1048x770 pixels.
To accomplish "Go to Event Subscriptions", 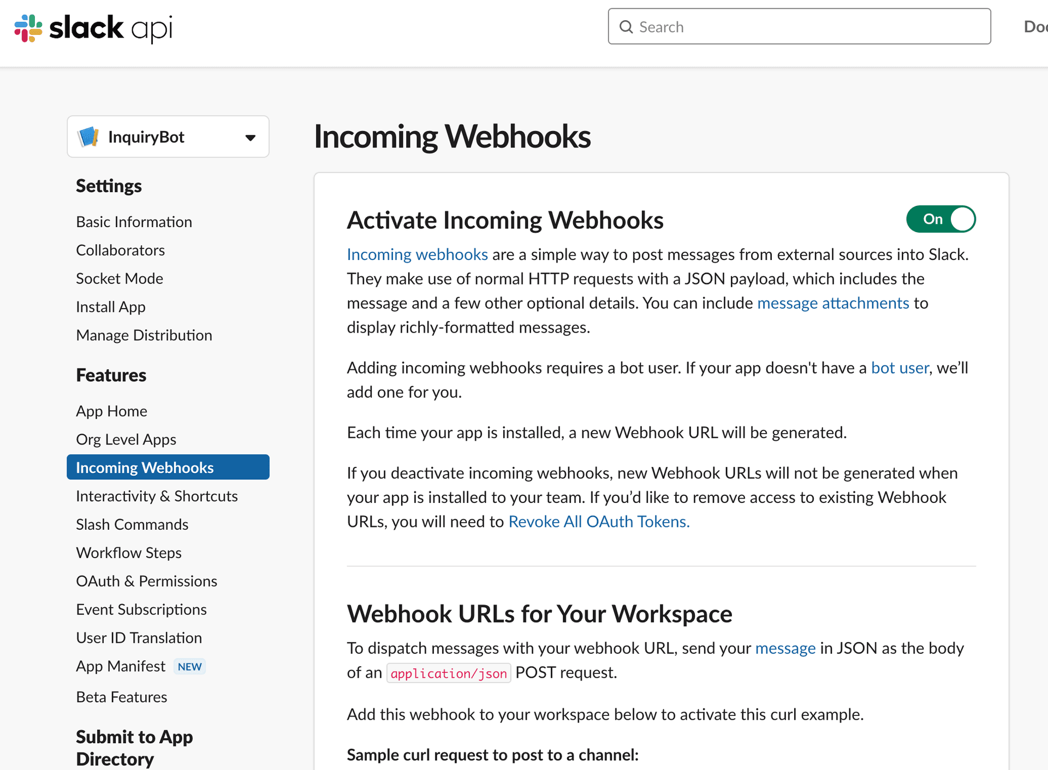I will tap(141, 609).
